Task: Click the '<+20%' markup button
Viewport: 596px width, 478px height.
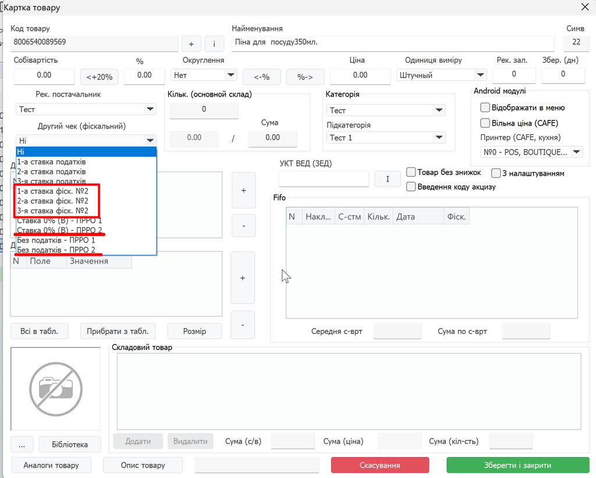Action: (x=99, y=77)
